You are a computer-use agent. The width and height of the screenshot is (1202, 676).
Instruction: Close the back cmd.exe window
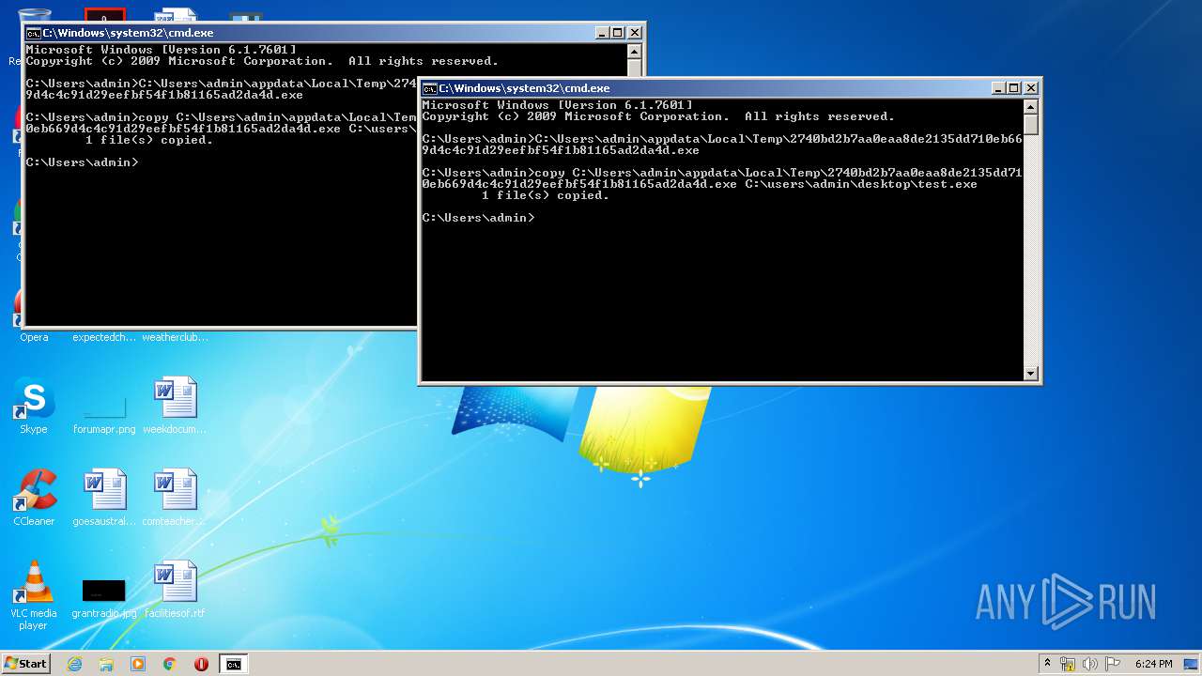[x=634, y=33]
